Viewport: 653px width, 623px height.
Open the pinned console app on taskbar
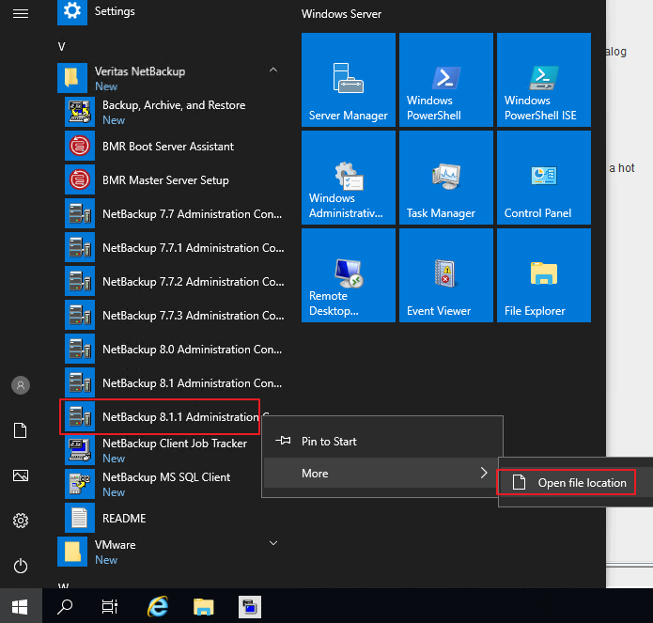point(250,607)
